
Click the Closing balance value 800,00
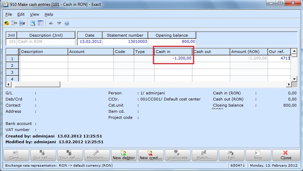tap(290, 105)
